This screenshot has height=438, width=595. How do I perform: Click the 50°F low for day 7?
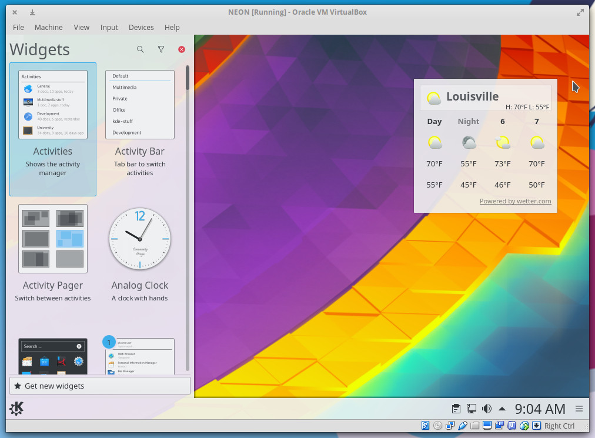(537, 185)
